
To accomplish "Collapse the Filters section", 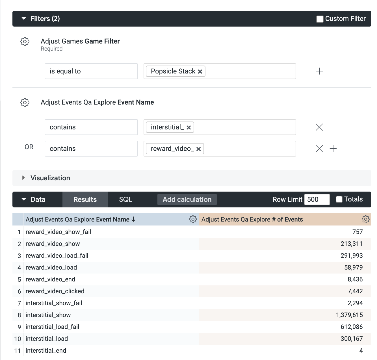I will 24,19.
